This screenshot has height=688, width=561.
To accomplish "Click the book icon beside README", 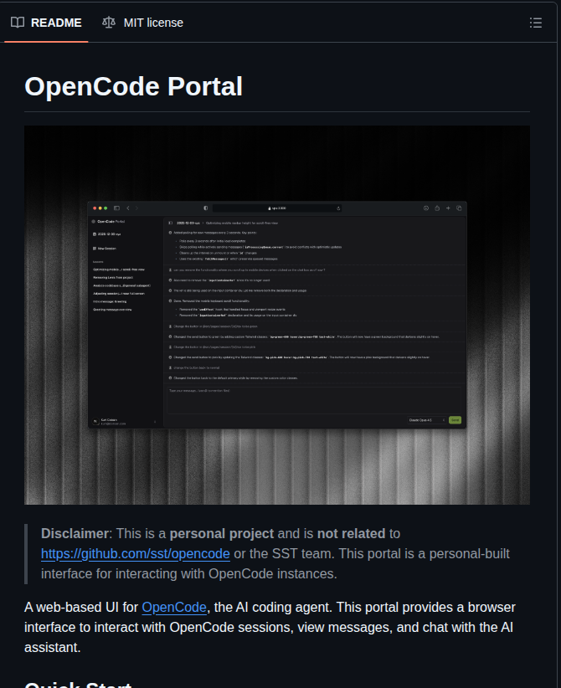I will pos(18,23).
